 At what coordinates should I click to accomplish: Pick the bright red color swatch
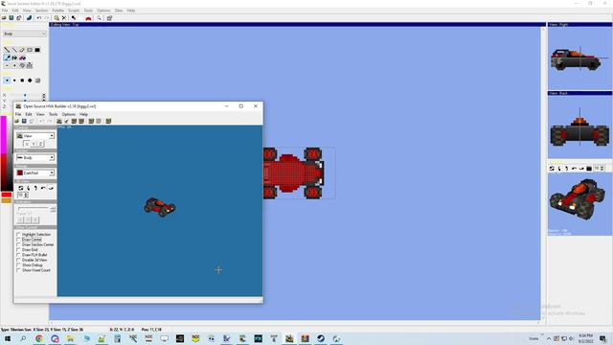coord(7,195)
